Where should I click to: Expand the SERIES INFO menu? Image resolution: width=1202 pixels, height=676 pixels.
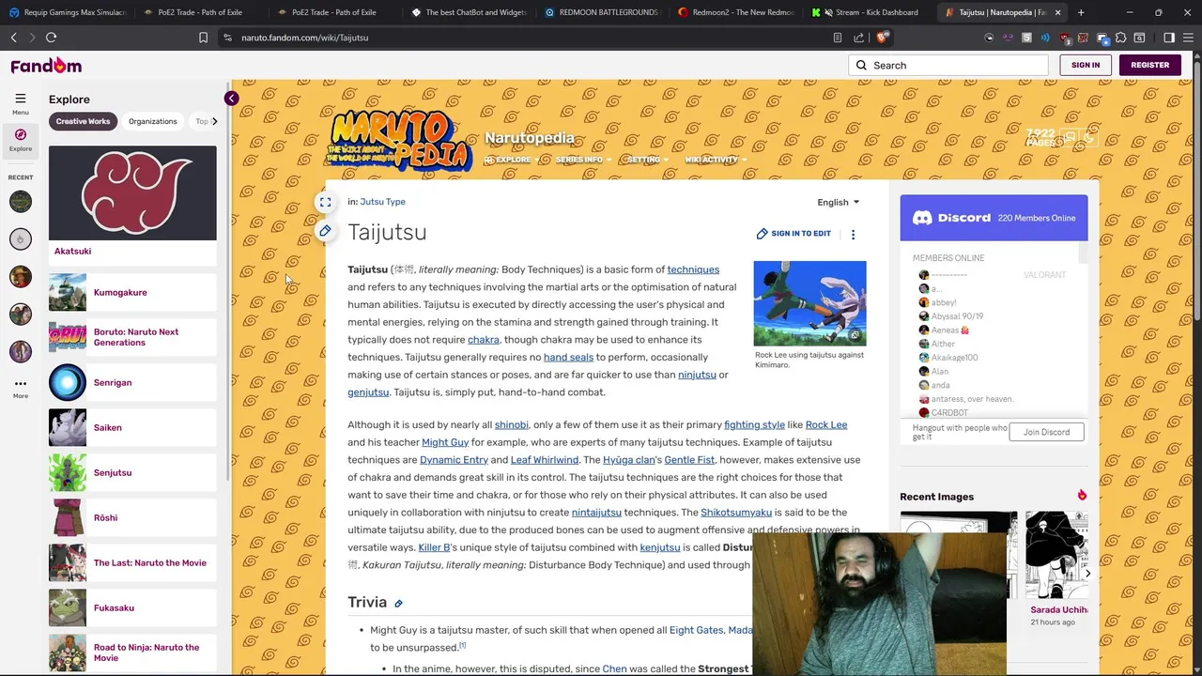[583, 160]
